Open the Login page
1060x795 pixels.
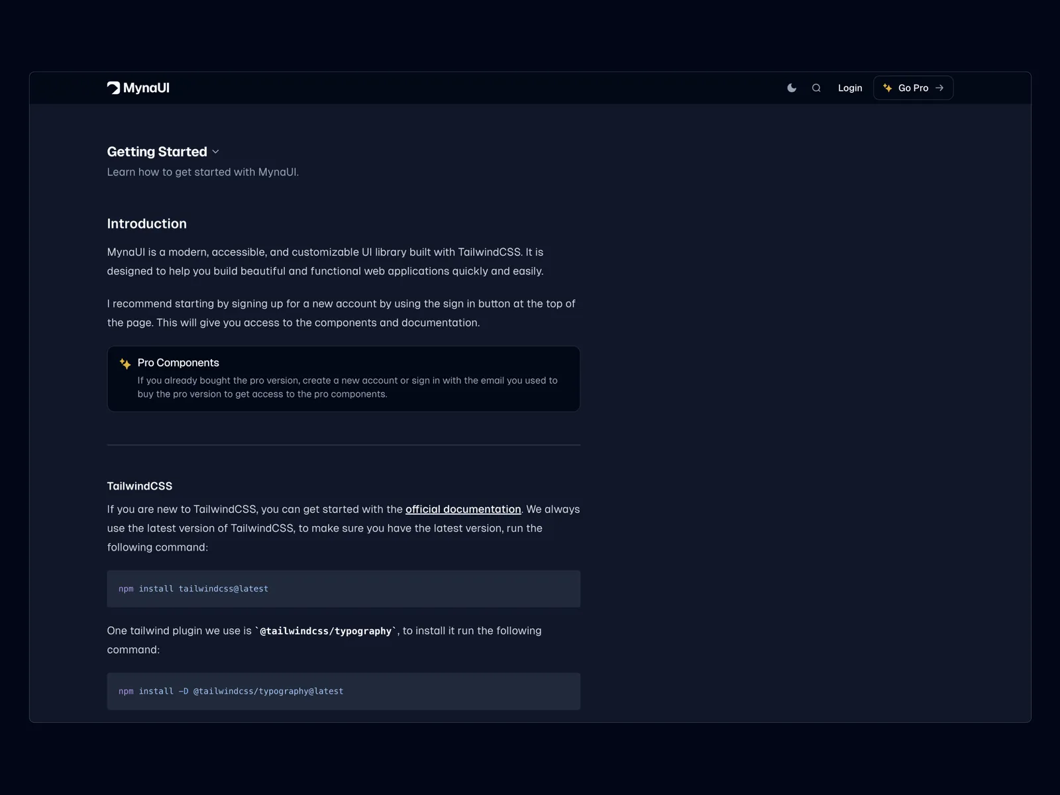(x=850, y=88)
